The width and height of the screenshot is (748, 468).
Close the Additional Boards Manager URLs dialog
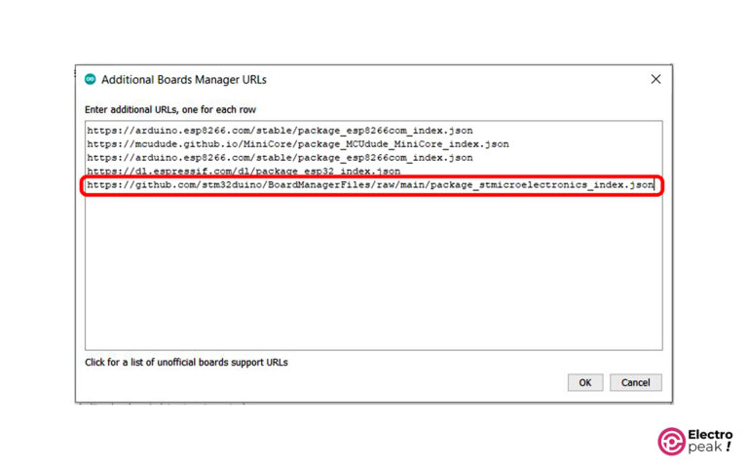pos(655,79)
